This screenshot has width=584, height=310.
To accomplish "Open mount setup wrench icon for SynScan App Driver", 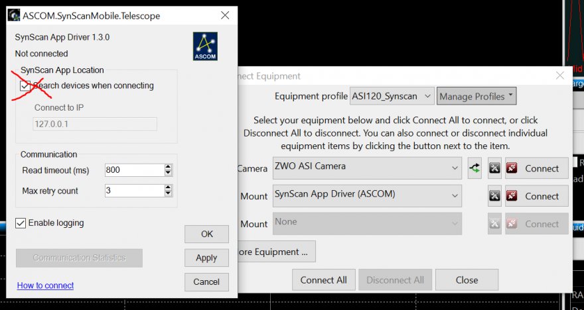I will [494, 196].
